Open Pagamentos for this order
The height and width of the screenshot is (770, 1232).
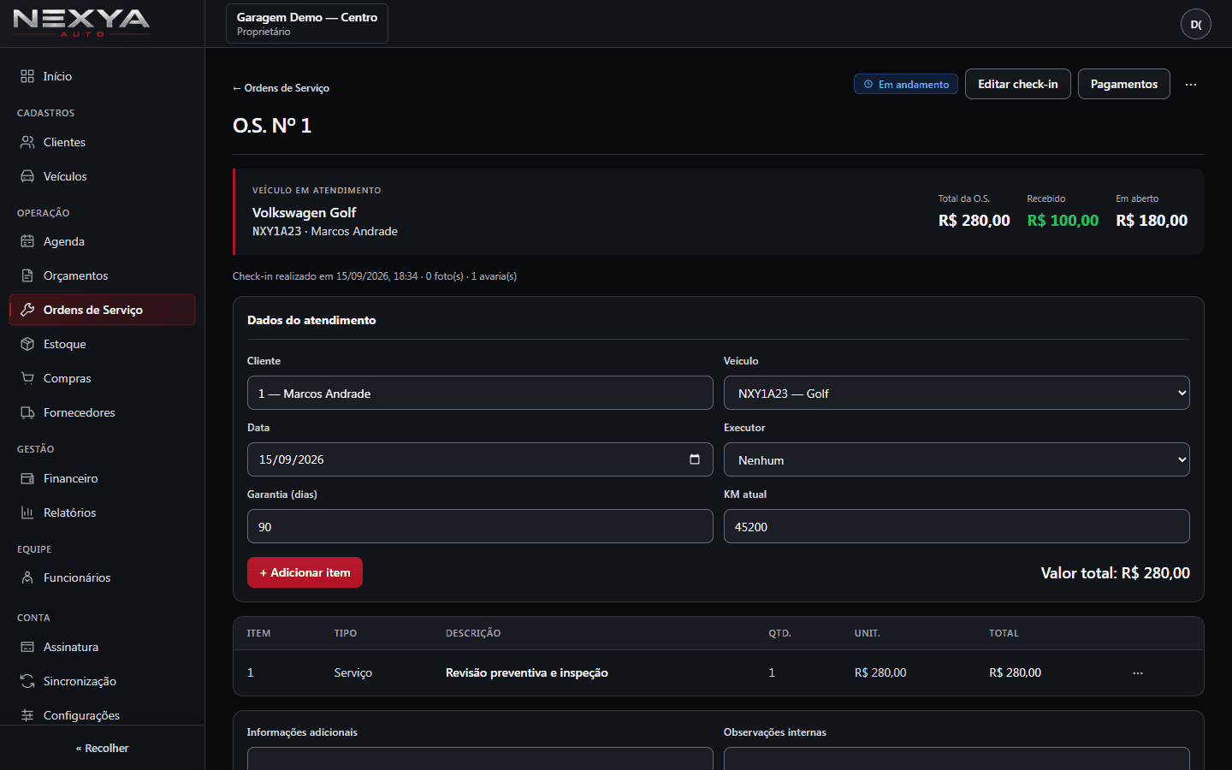click(x=1124, y=84)
